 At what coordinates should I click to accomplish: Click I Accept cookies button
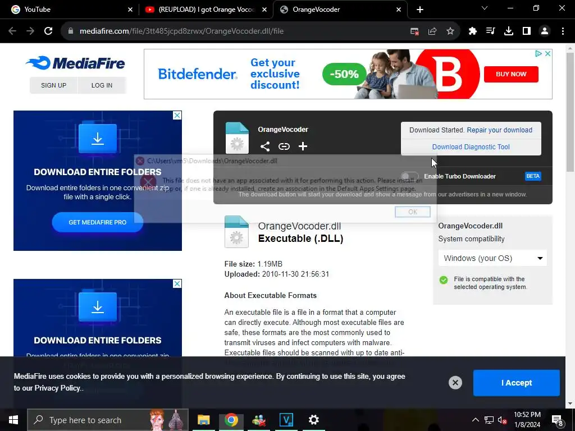517,383
